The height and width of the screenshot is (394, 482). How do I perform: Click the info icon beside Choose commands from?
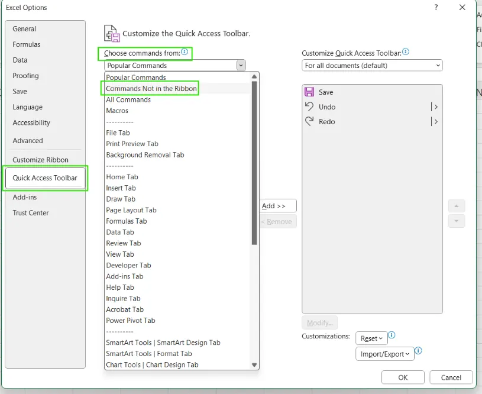pos(185,53)
